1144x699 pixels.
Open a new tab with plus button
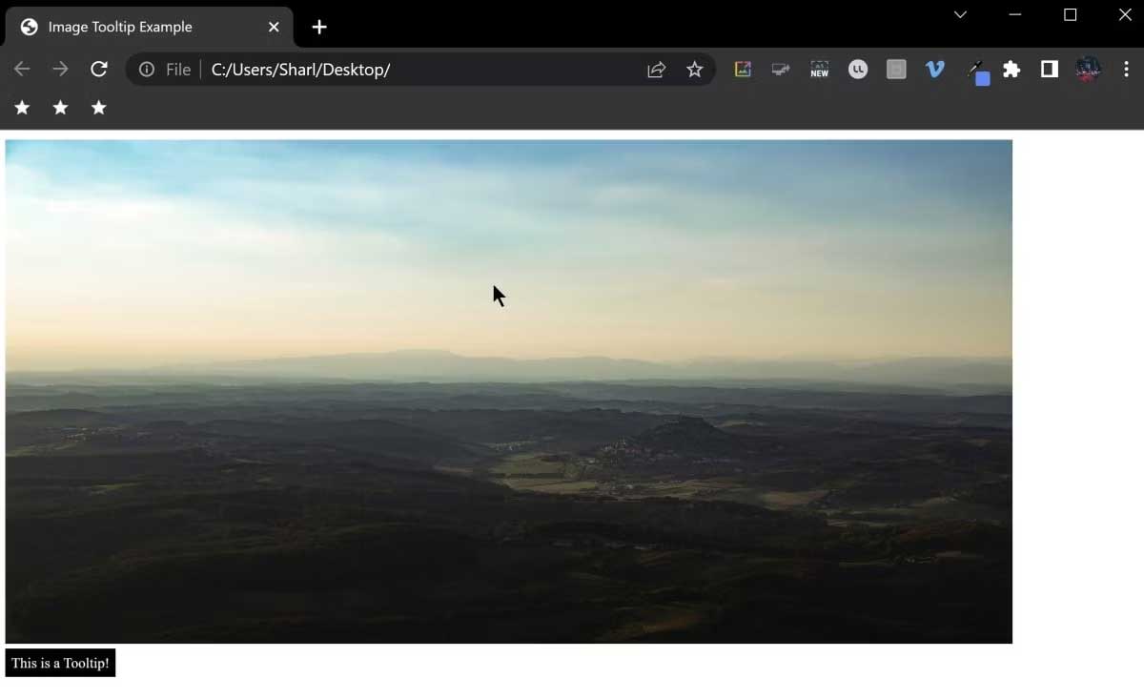(319, 27)
